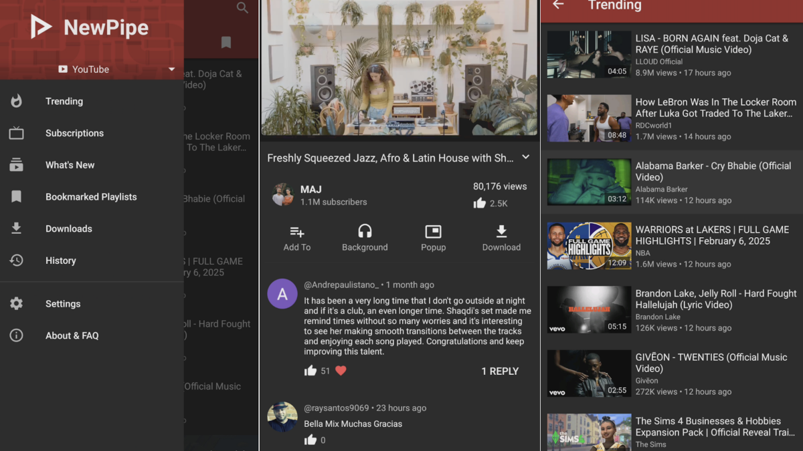Screen dimensions: 803x451
Task: Open the LISA BORN AGAIN video thumbnail
Action: pos(589,53)
